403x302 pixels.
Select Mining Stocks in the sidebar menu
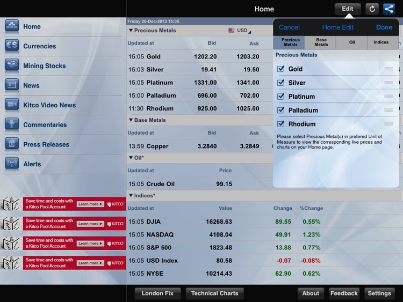(63, 66)
